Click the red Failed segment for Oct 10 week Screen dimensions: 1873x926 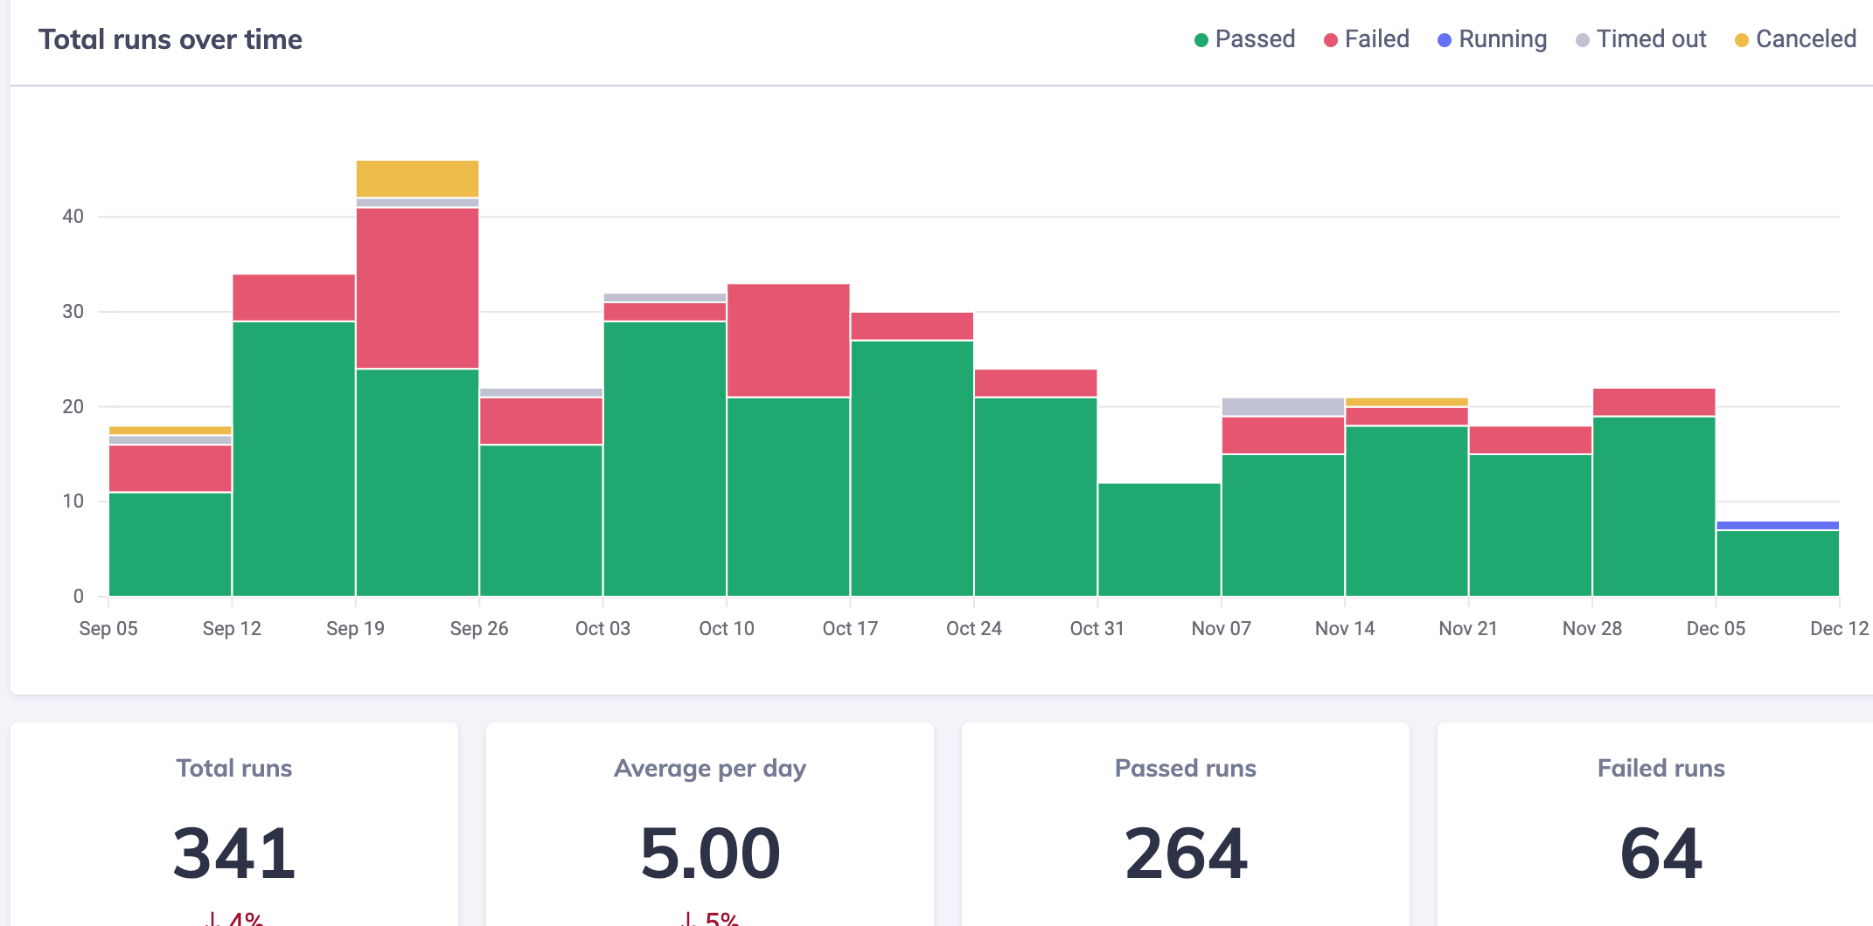pos(789,341)
